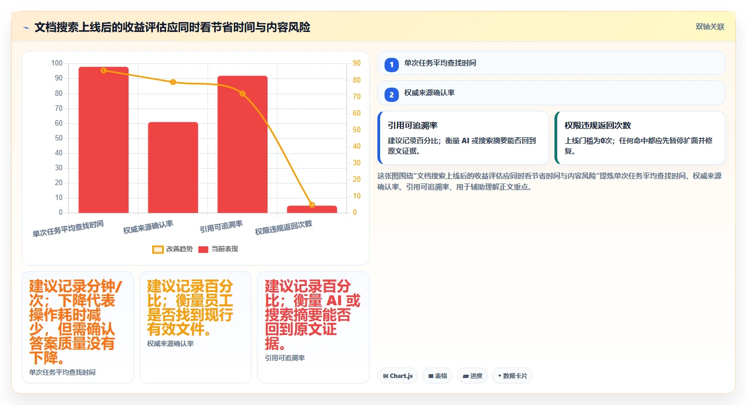Click the yellow card about 现行有效文件

click(195, 327)
